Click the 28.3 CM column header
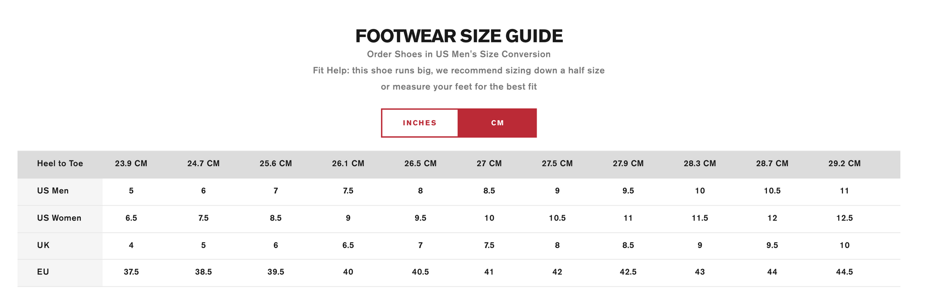This screenshot has width=925, height=296. [700, 164]
